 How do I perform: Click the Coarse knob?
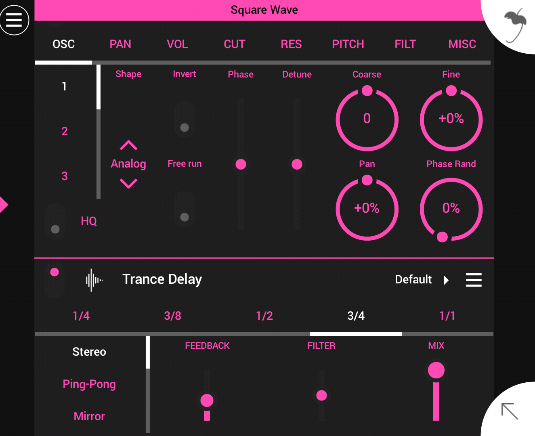(367, 119)
